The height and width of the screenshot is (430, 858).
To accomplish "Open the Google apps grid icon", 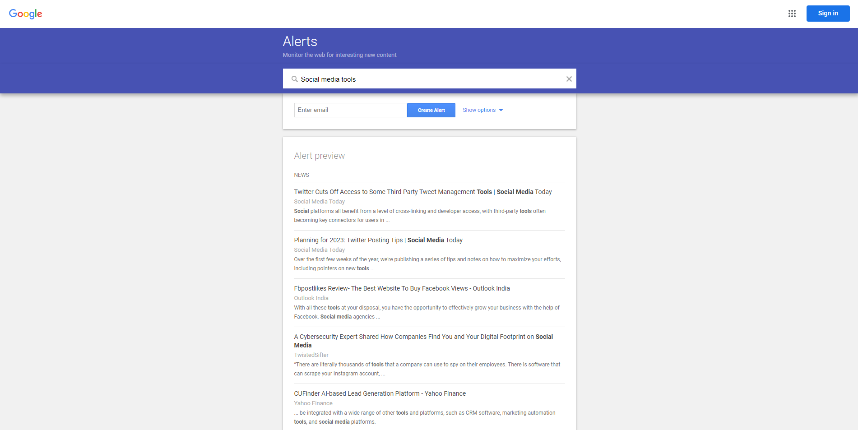I will pos(792,14).
